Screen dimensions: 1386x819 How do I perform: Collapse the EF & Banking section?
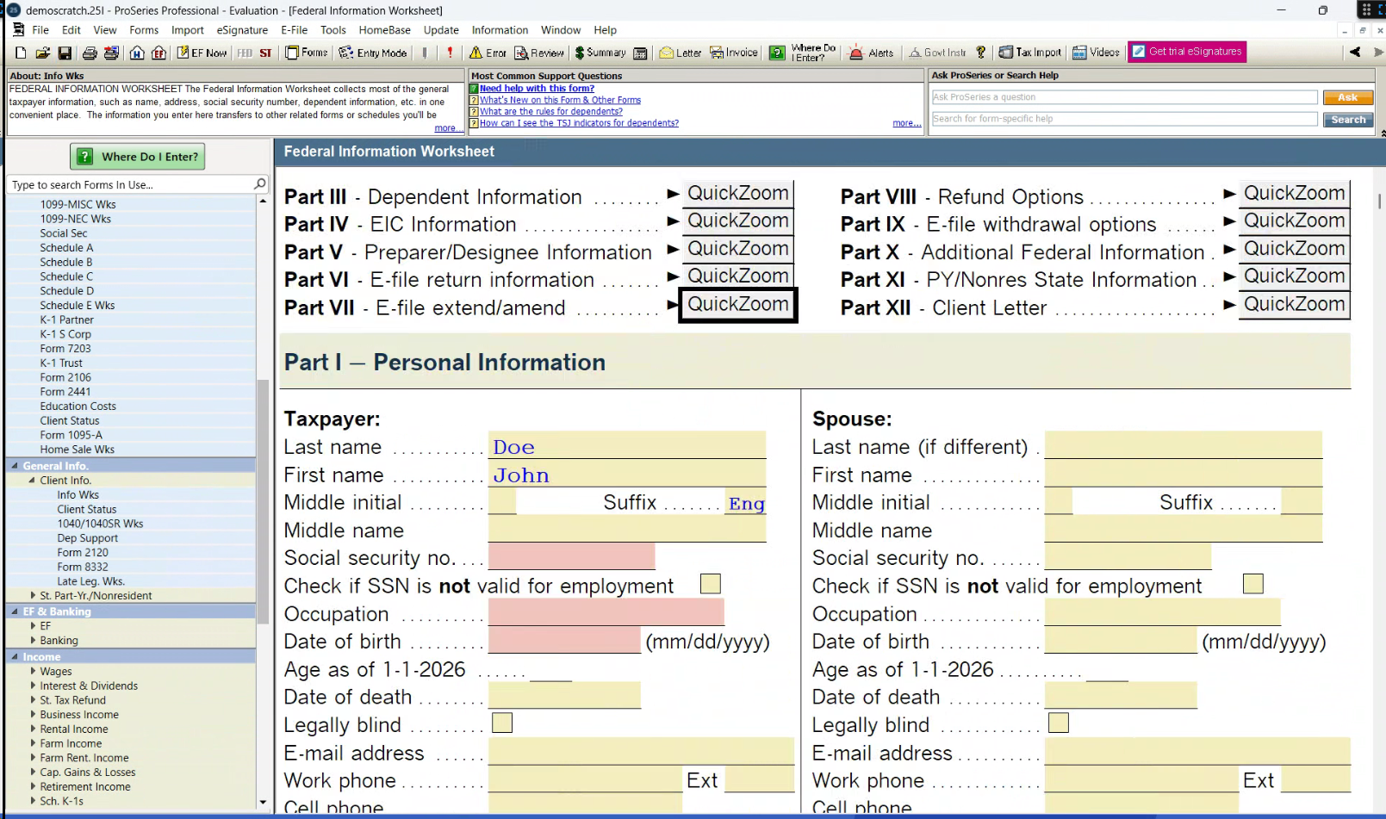coord(15,611)
